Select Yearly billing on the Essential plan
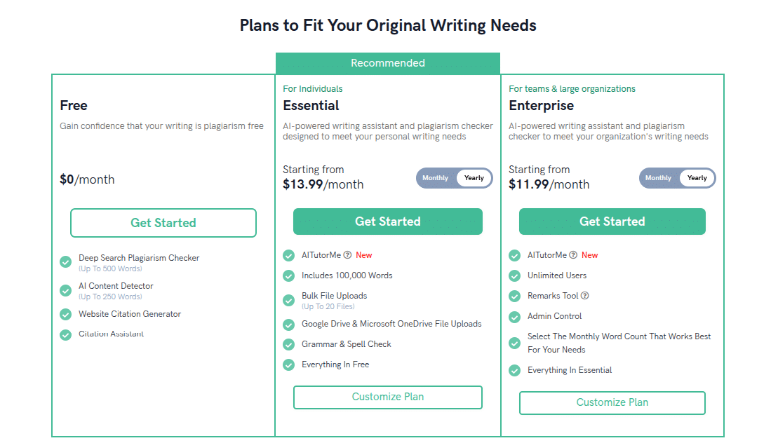Image resolution: width=778 pixels, height=443 pixels. click(x=474, y=178)
